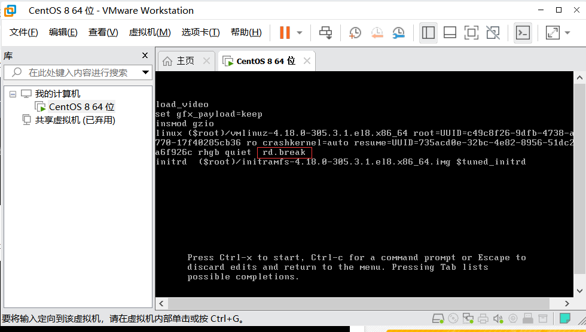
Task: Click the sound card status icon
Action: (498, 318)
